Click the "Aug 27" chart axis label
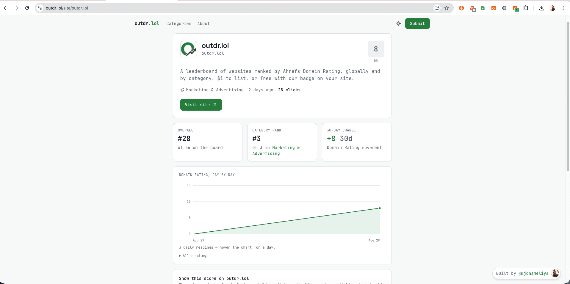The width and height of the screenshot is (570, 284). point(198,240)
